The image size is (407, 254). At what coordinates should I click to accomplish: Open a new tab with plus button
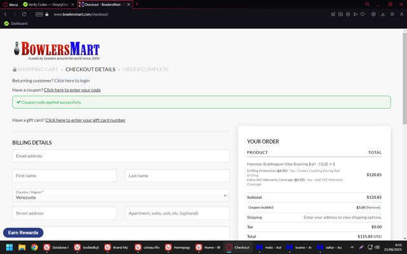pos(137,4)
